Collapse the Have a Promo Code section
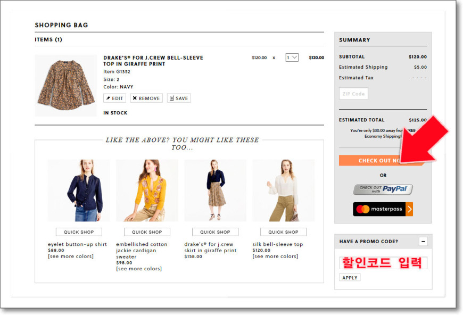The image size is (463, 315). tap(423, 242)
